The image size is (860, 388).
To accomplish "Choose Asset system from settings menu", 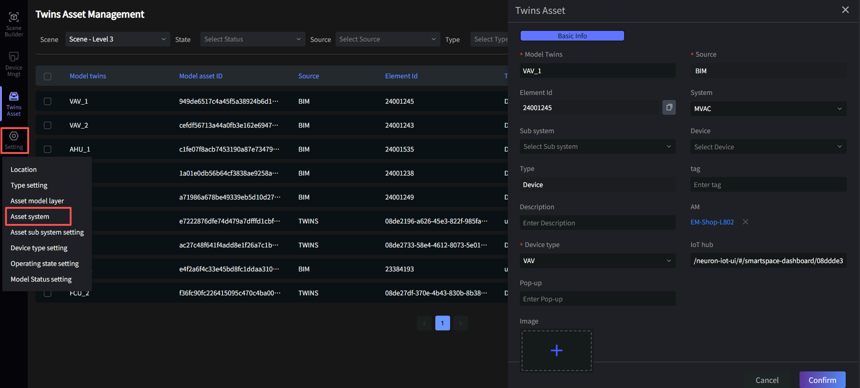I will click(x=30, y=217).
